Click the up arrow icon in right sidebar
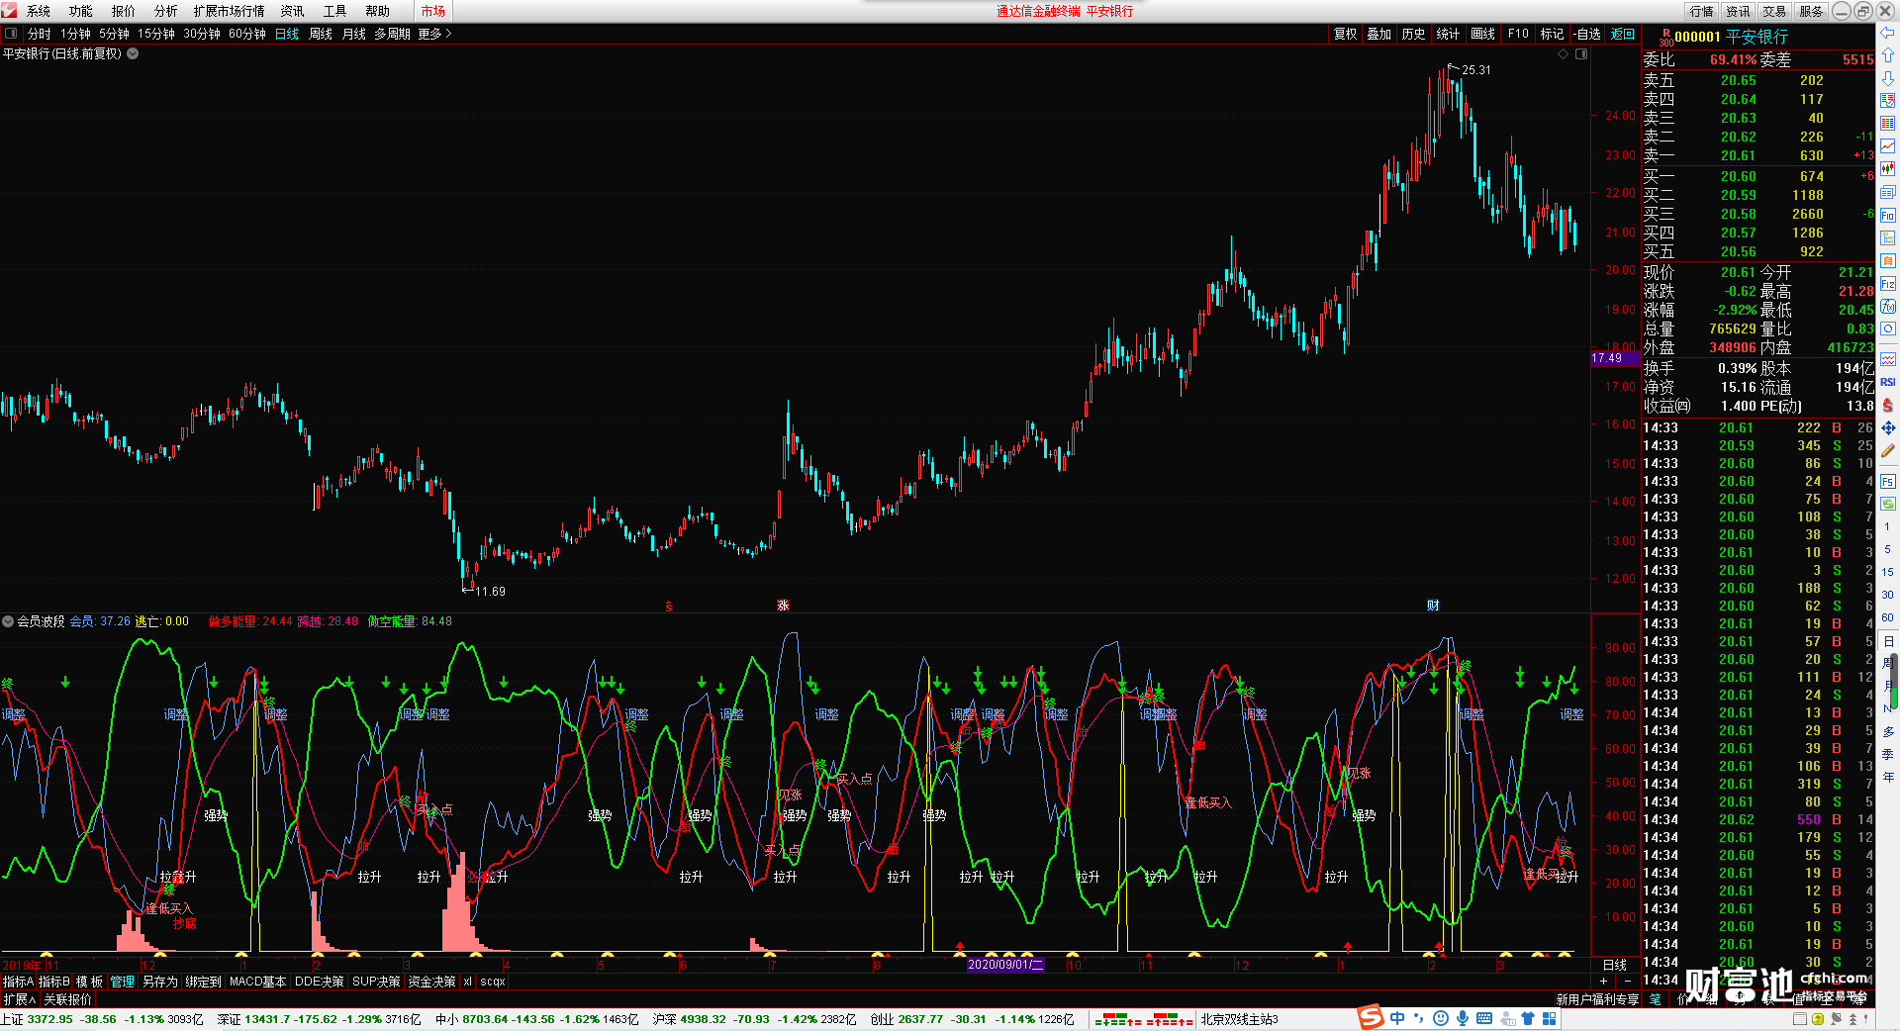 (1887, 55)
